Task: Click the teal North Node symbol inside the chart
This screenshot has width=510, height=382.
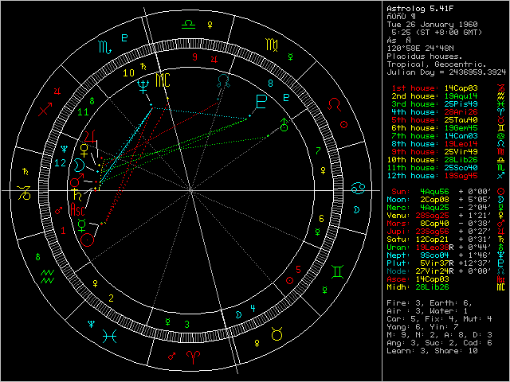Action: [x=224, y=81]
